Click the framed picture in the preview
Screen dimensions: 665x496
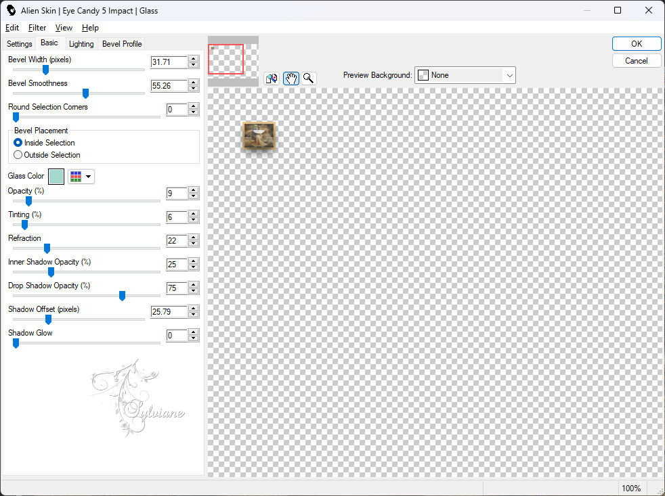click(x=259, y=135)
